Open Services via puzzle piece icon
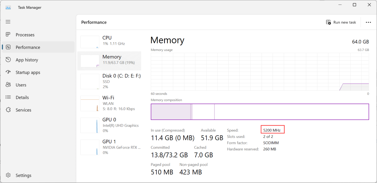Viewport: 377px width, 183px height. coord(8,110)
